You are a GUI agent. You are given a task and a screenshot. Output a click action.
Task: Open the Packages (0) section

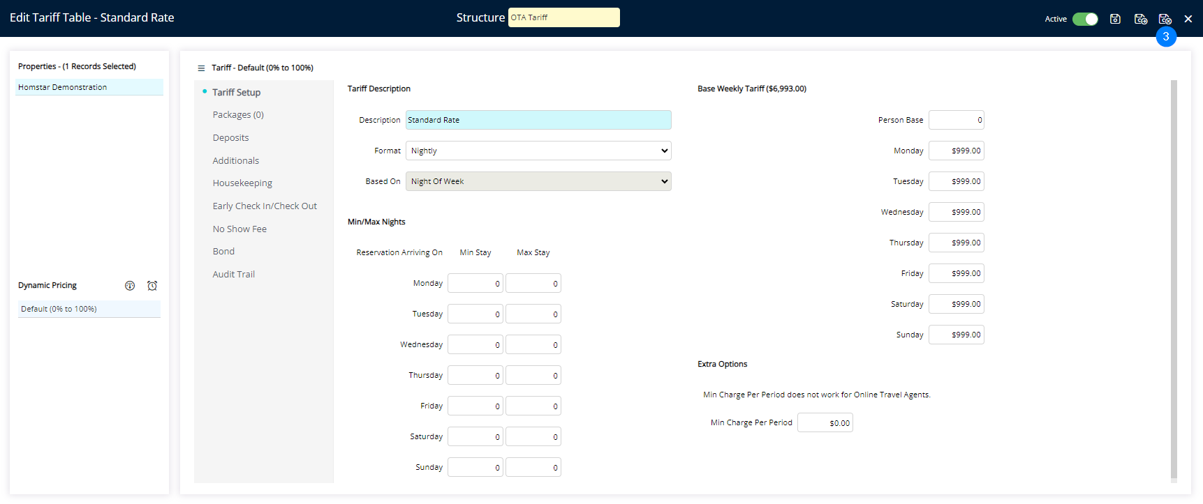pyautogui.click(x=238, y=115)
